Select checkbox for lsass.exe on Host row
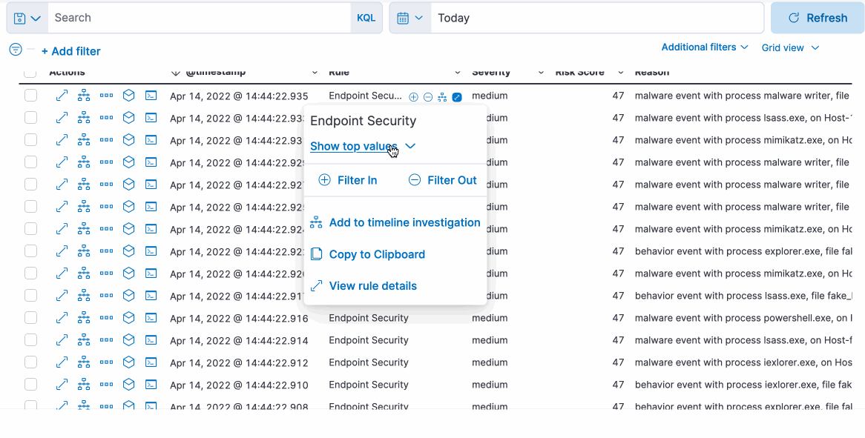 [31, 118]
